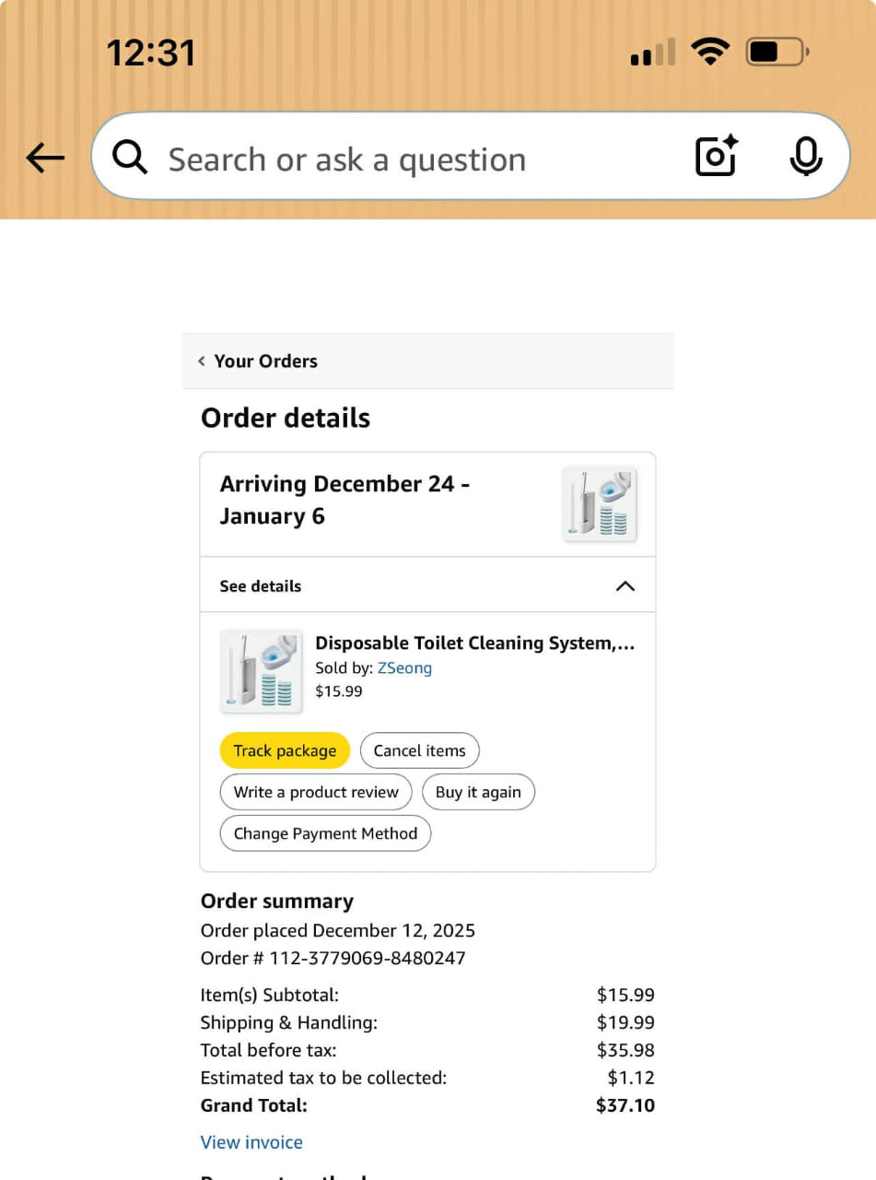Tap the microphone voice search icon
Image resolution: width=876 pixels, height=1180 pixels.
[x=806, y=157]
